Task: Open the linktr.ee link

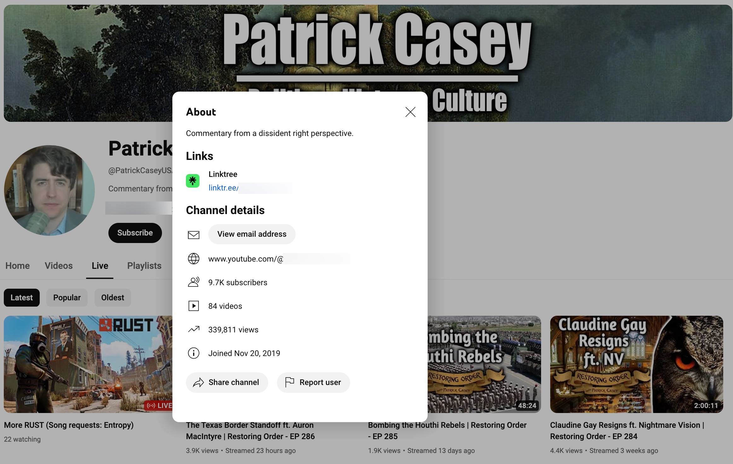Action: [x=223, y=188]
